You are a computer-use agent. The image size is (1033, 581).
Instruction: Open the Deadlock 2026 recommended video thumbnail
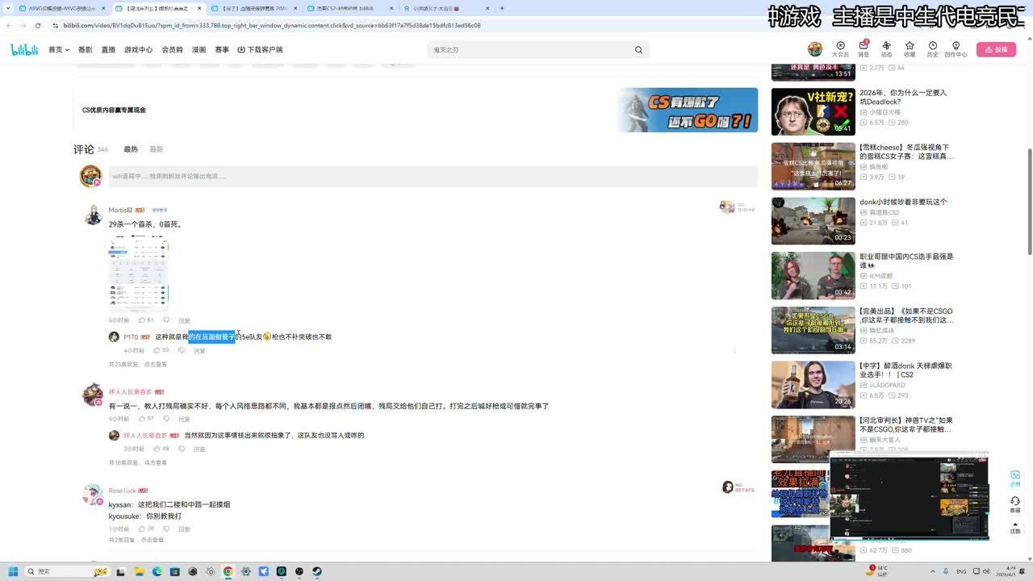812,111
